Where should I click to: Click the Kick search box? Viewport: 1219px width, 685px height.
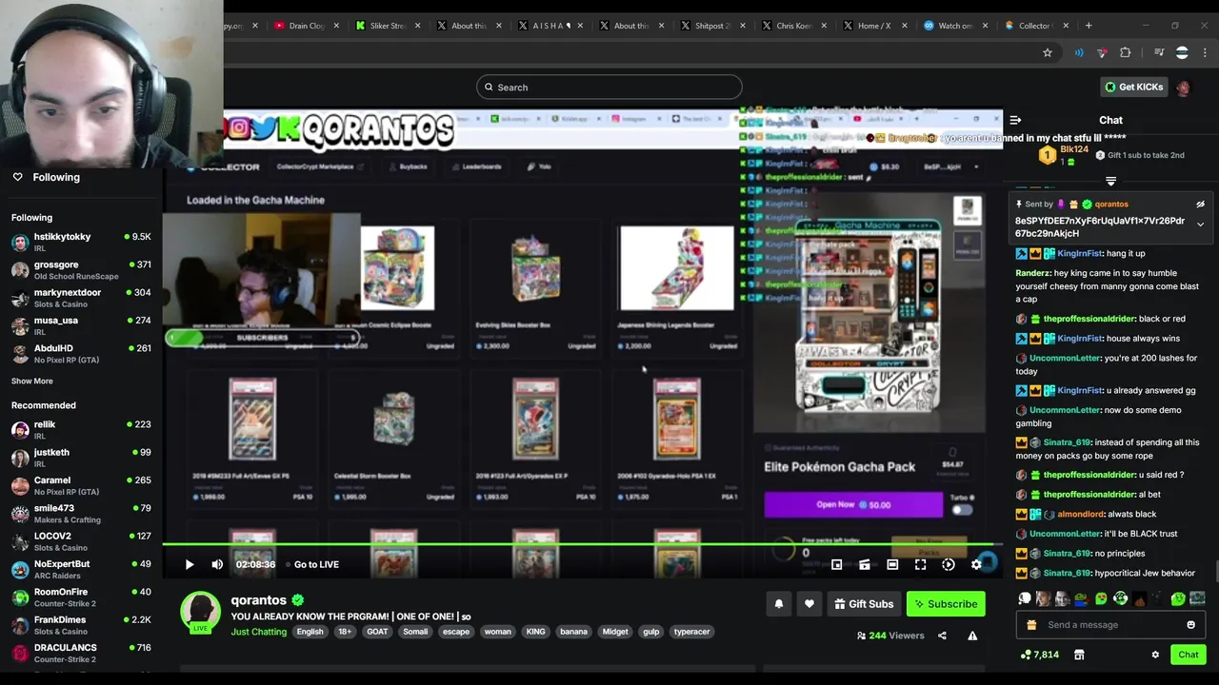coord(609,87)
